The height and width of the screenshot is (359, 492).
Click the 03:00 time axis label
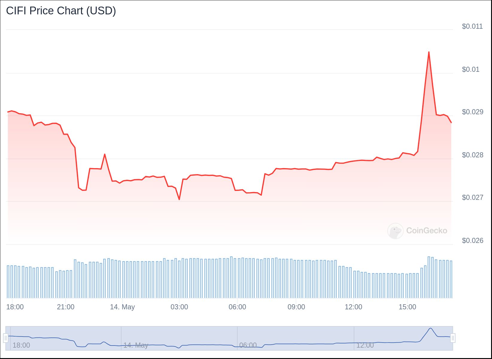click(x=179, y=307)
